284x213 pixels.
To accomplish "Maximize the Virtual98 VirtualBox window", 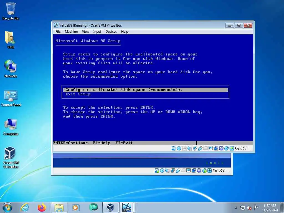I will click(239, 25).
